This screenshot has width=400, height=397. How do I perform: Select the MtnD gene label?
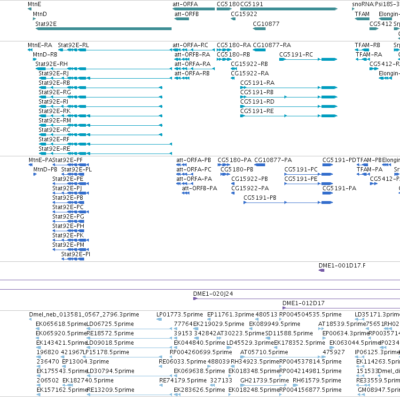click(x=40, y=14)
